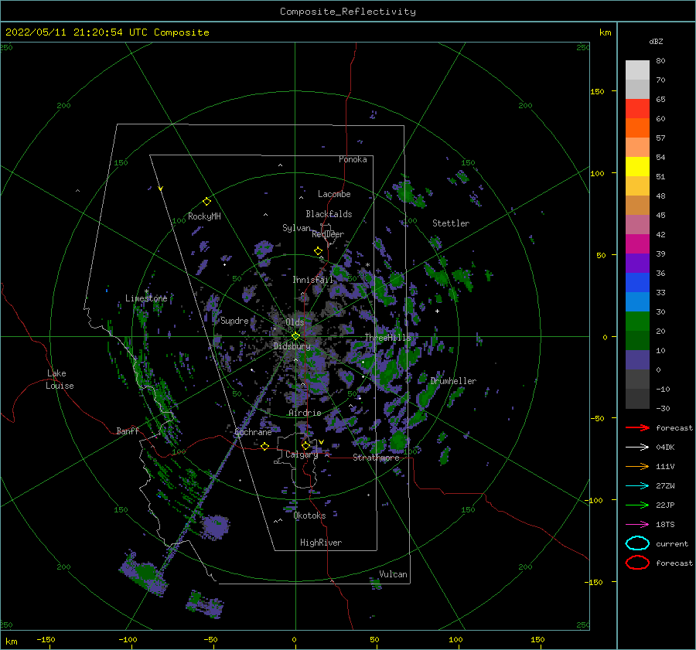
Task: Click the Innisfail town label
Action: [x=312, y=280]
